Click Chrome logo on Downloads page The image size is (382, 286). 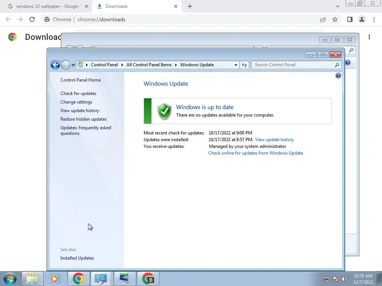[12, 37]
